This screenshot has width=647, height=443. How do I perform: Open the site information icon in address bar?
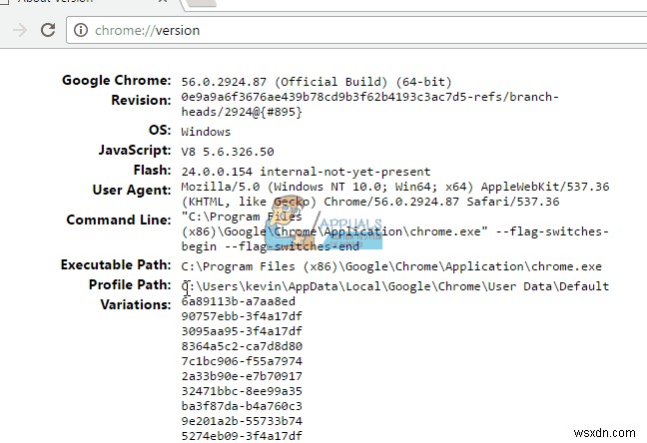(x=81, y=30)
